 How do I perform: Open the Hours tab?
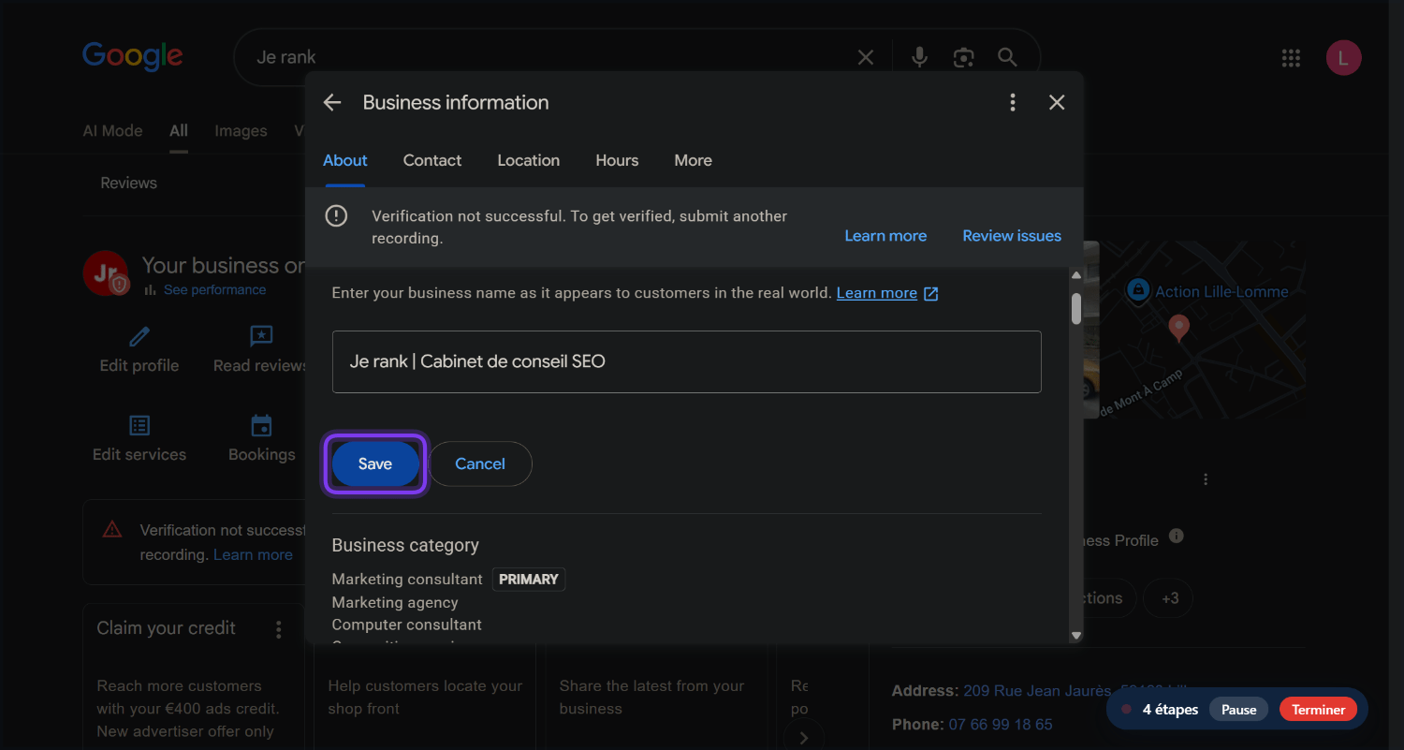click(617, 160)
